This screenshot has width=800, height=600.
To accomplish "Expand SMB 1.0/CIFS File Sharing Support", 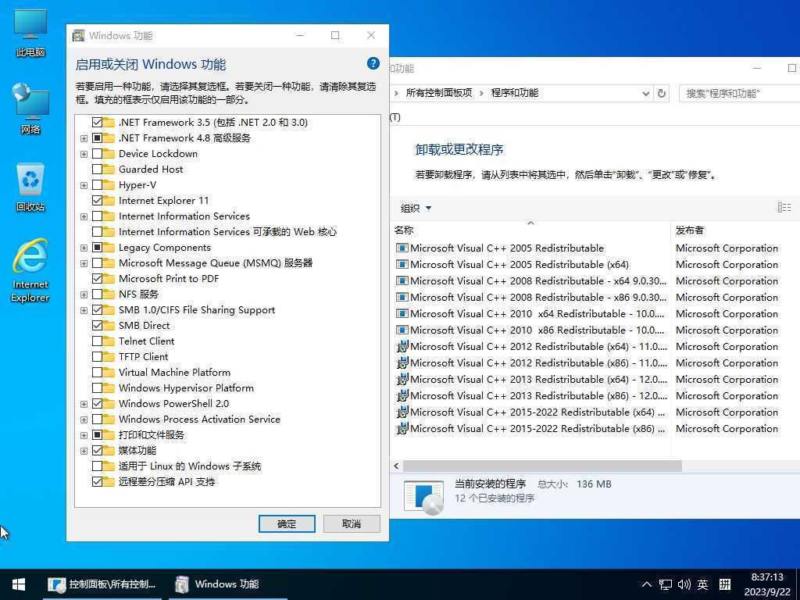I will 84,310.
